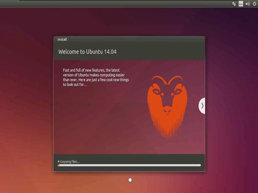Click the Copying files… status text

(70, 162)
